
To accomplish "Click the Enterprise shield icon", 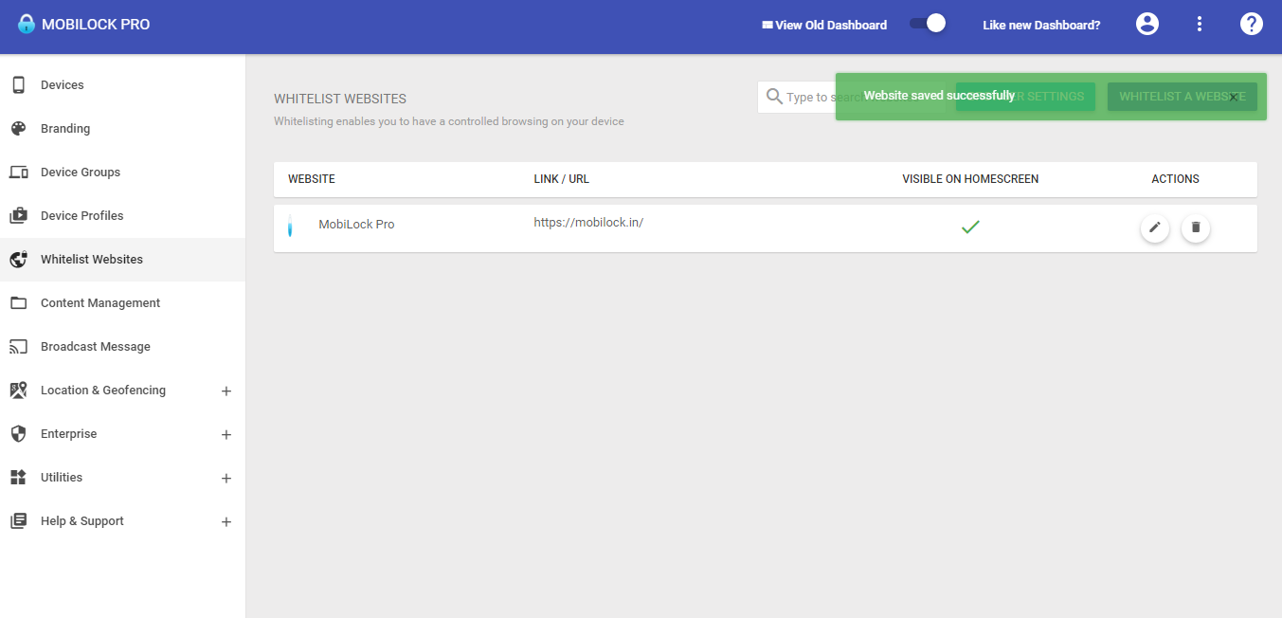I will coord(18,434).
